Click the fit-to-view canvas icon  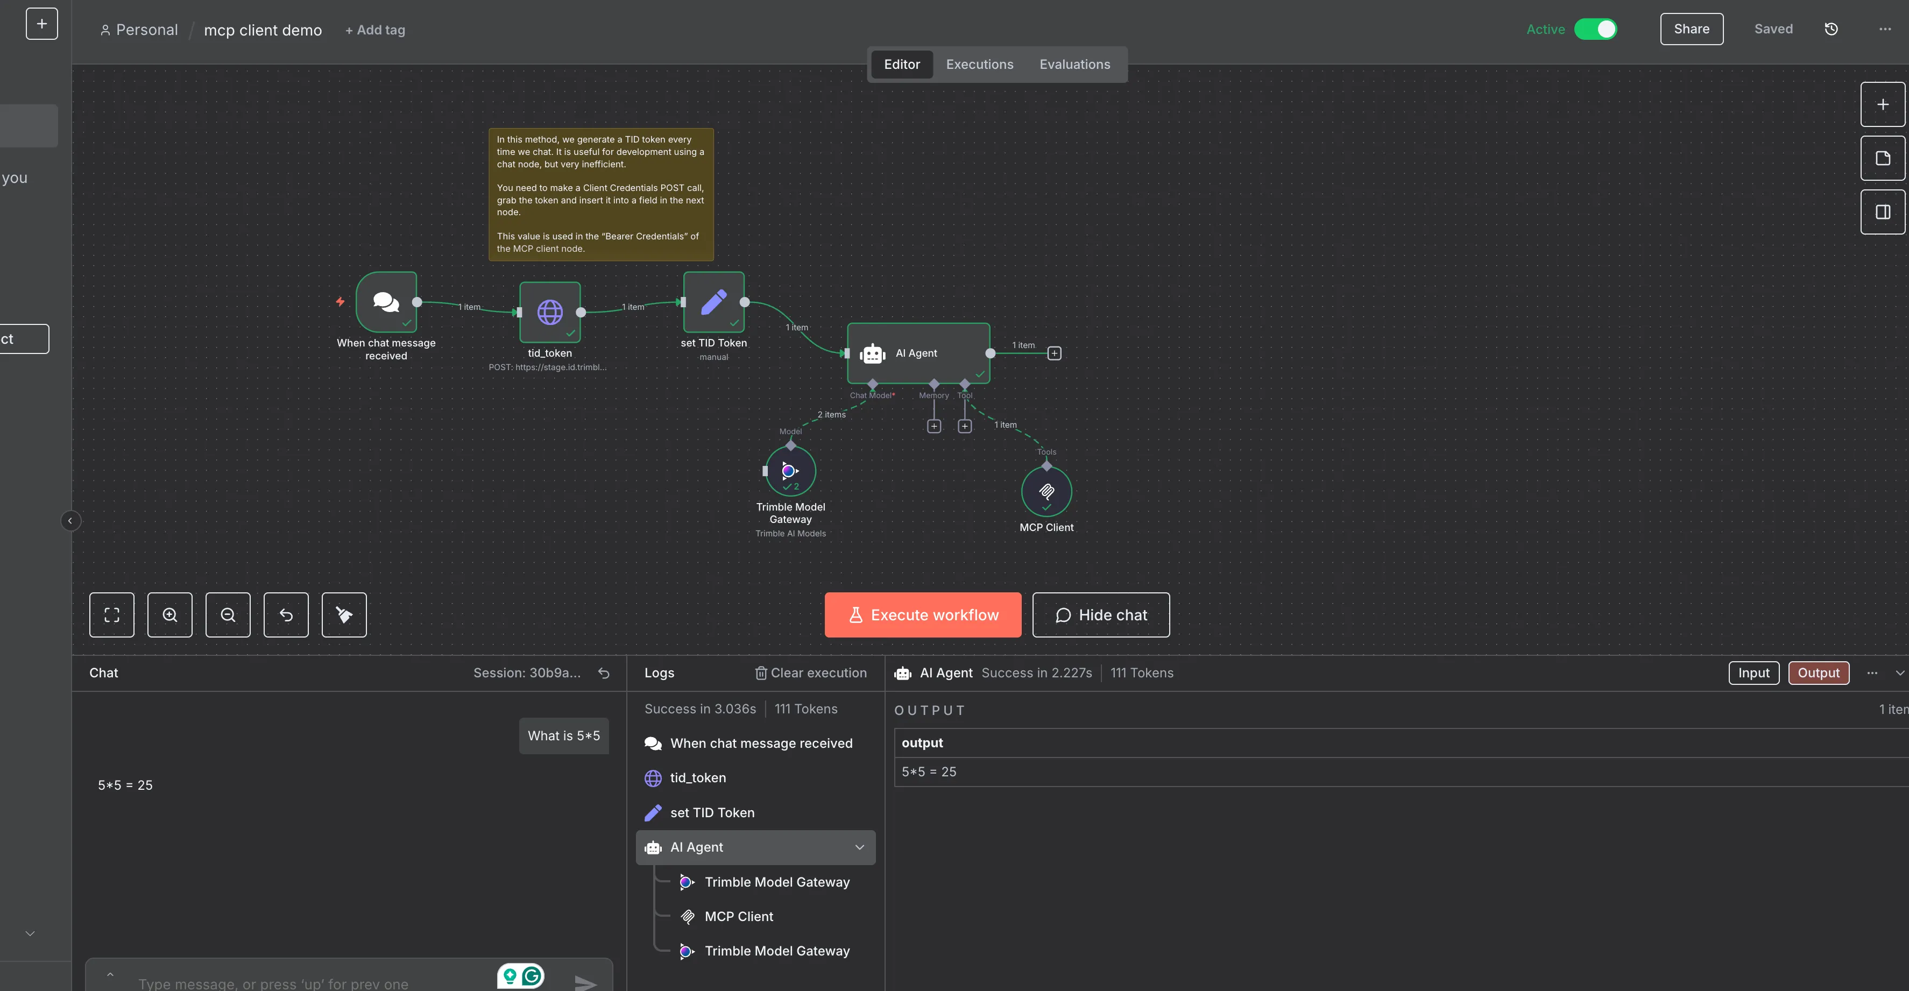point(112,614)
